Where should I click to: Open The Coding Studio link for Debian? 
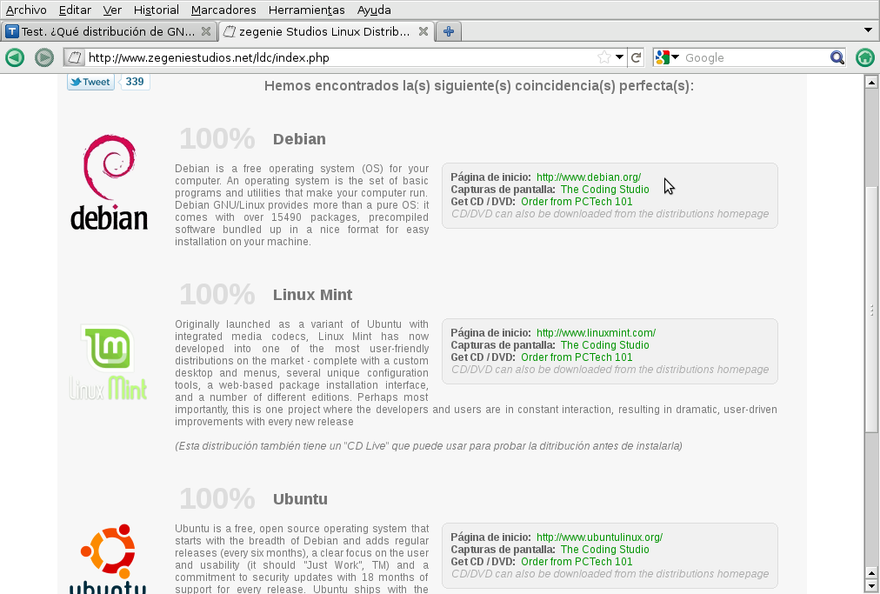click(x=604, y=190)
